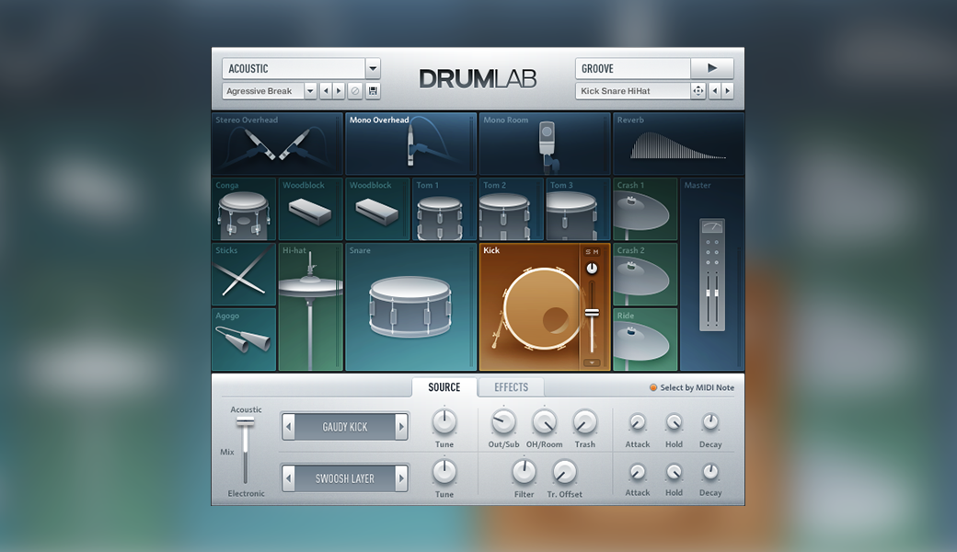Click the Kick pan knob

pos(592,269)
